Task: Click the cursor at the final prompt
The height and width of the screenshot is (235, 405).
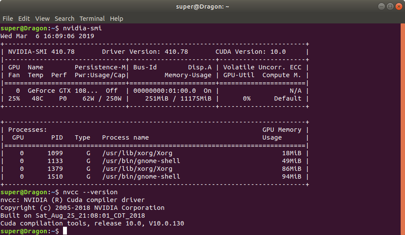Action: pos(65,231)
